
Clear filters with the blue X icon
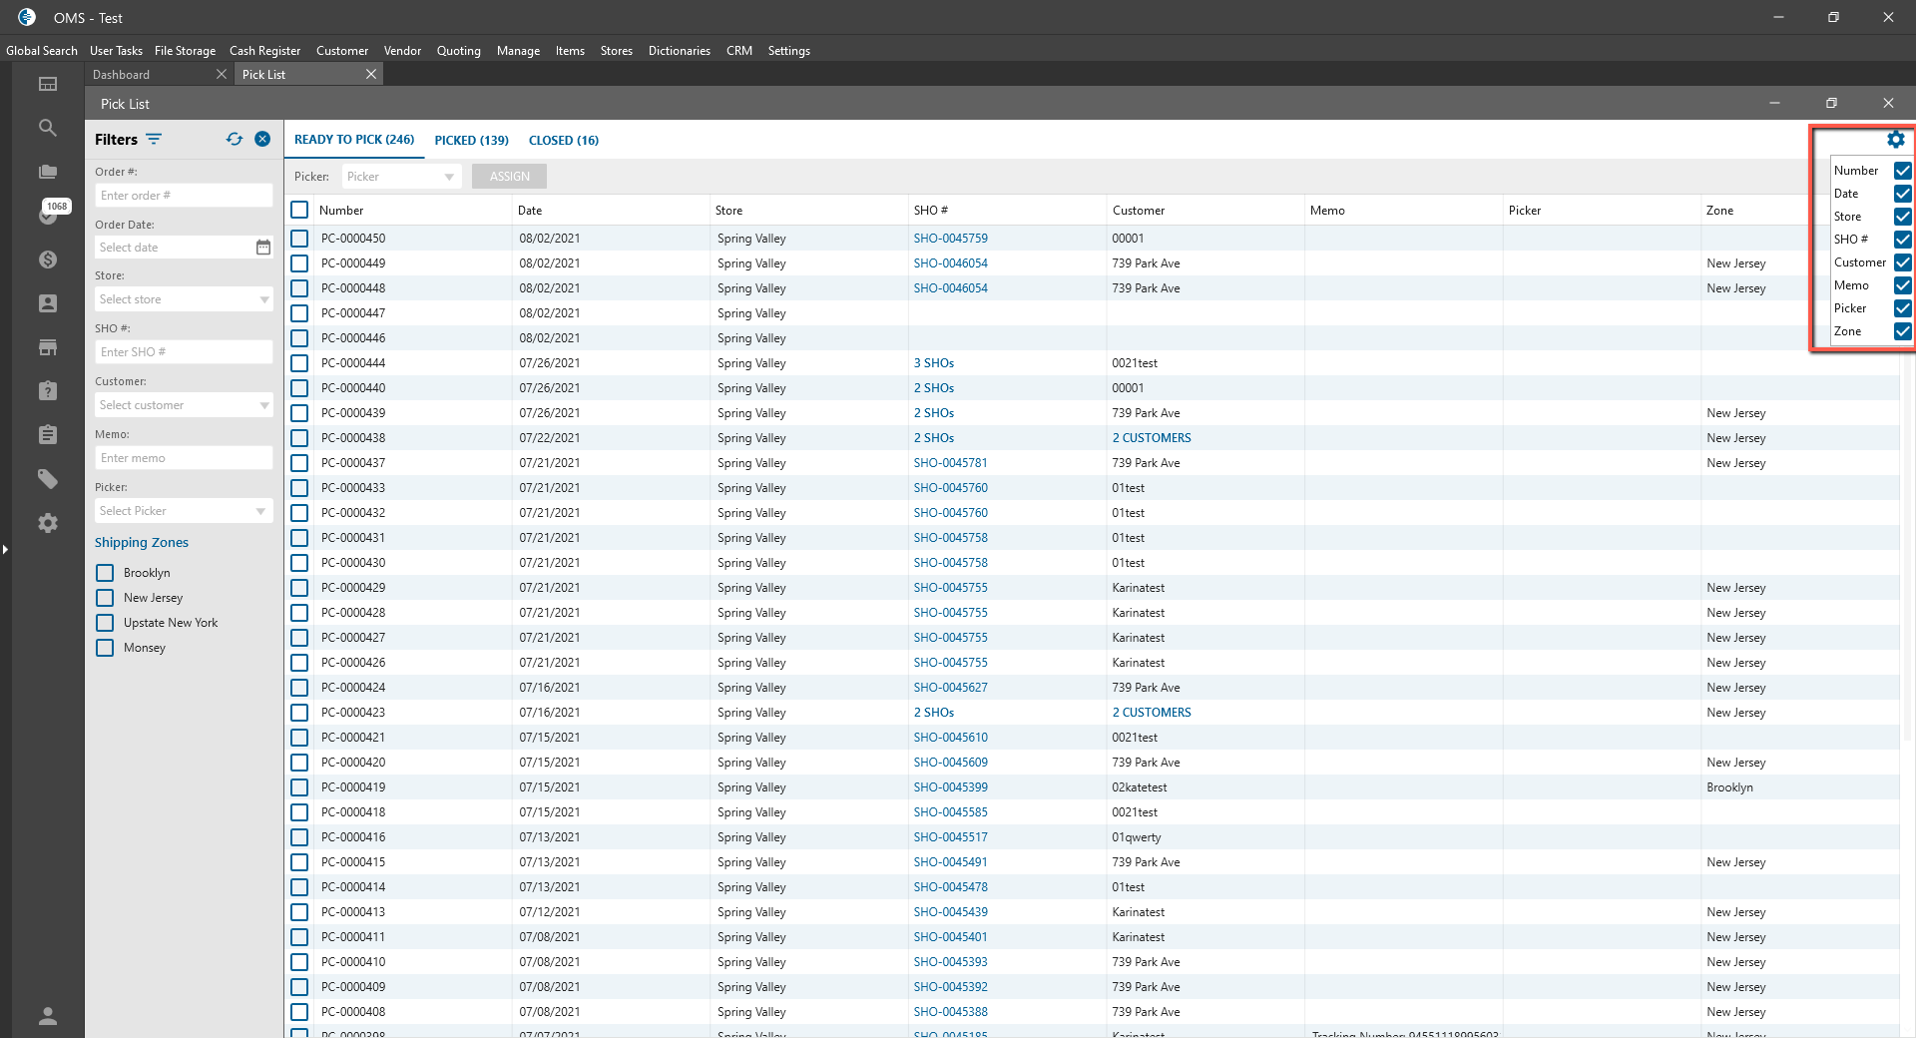point(262,140)
